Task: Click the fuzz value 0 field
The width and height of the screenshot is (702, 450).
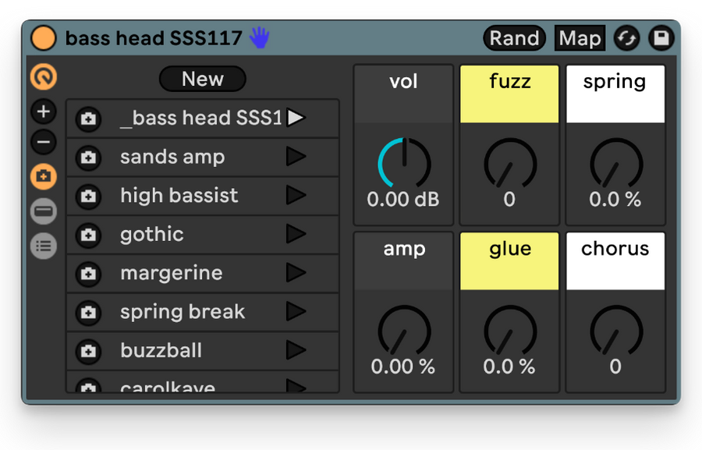Action: click(509, 200)
